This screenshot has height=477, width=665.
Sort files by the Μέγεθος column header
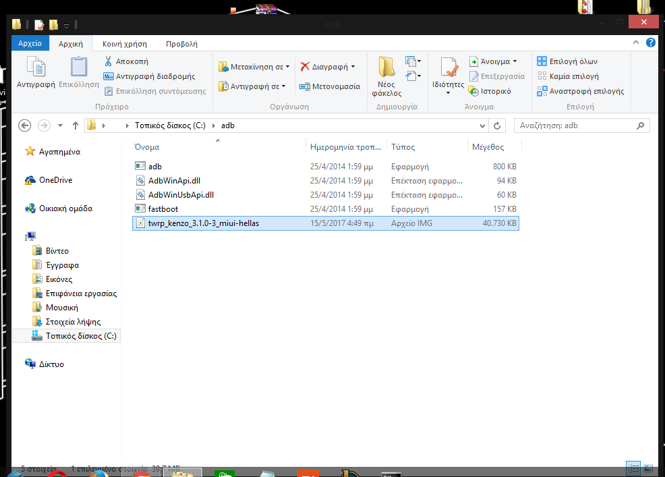click(x=488, y=147)
